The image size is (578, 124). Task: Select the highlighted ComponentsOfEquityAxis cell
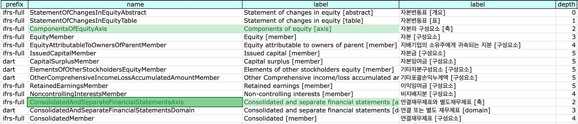point(68,29)
